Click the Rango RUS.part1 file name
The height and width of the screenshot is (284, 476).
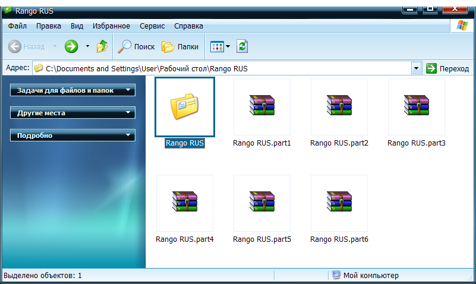click(262, 143)
